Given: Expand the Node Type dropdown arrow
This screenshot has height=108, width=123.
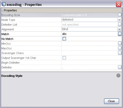Looking at the screenshot, I should pos(119,20).
